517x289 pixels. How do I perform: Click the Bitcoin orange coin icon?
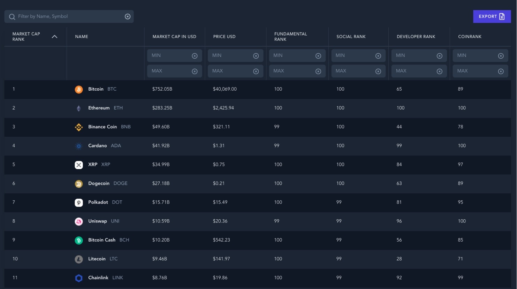[x=79, y=89]
